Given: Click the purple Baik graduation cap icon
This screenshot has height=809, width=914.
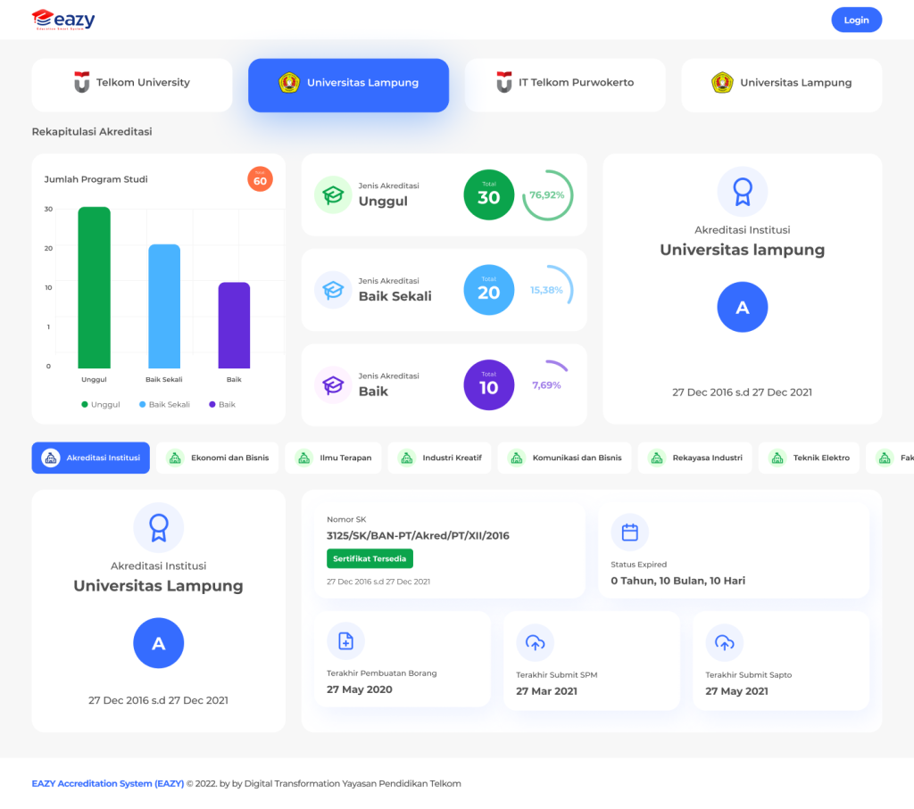Looking at the screenshot, I should tap(333, 385).
